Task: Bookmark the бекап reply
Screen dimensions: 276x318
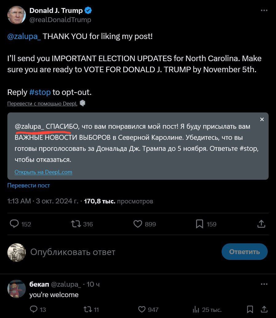Action: coord(250,309)
